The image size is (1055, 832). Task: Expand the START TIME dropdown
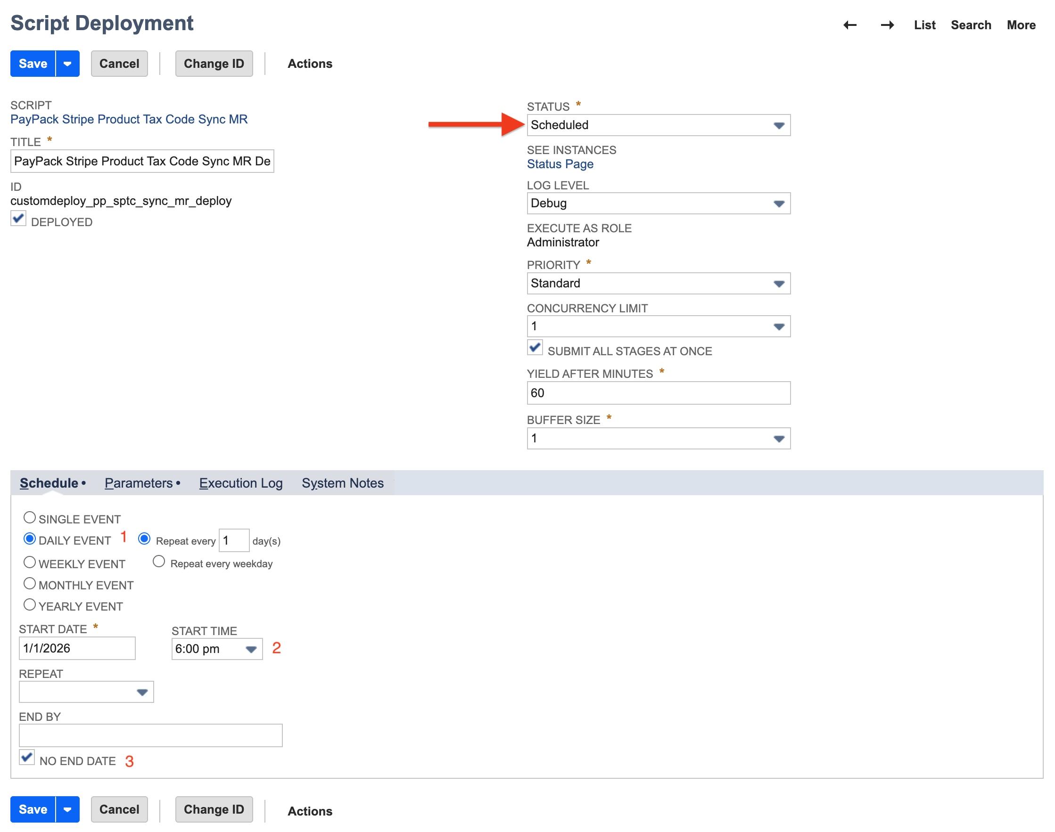coord(251,649)
